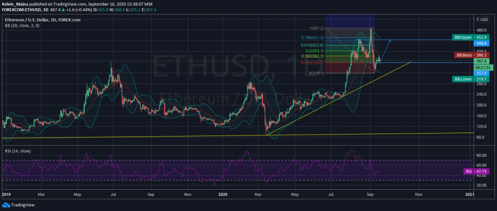Select the 0.618(423.0) Fibonacci level

[310, 45]
